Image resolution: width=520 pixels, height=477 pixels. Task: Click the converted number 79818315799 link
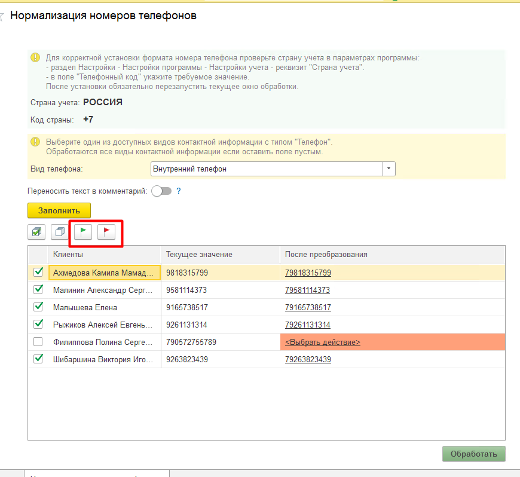click(x=308, y=273)
